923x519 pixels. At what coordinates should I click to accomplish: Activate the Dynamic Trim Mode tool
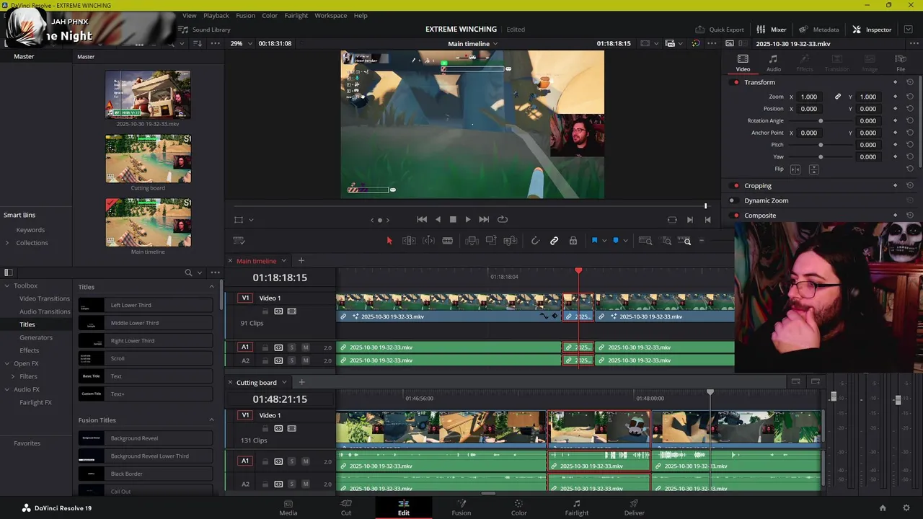(428, 241)
